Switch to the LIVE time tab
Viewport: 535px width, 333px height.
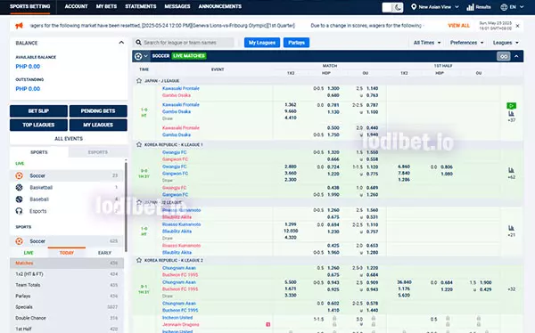point(29,253)
